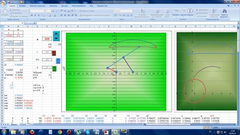240x135 pixels.
Task: Click the small blue spinner beside R=l
Action: tap(58, 61)
